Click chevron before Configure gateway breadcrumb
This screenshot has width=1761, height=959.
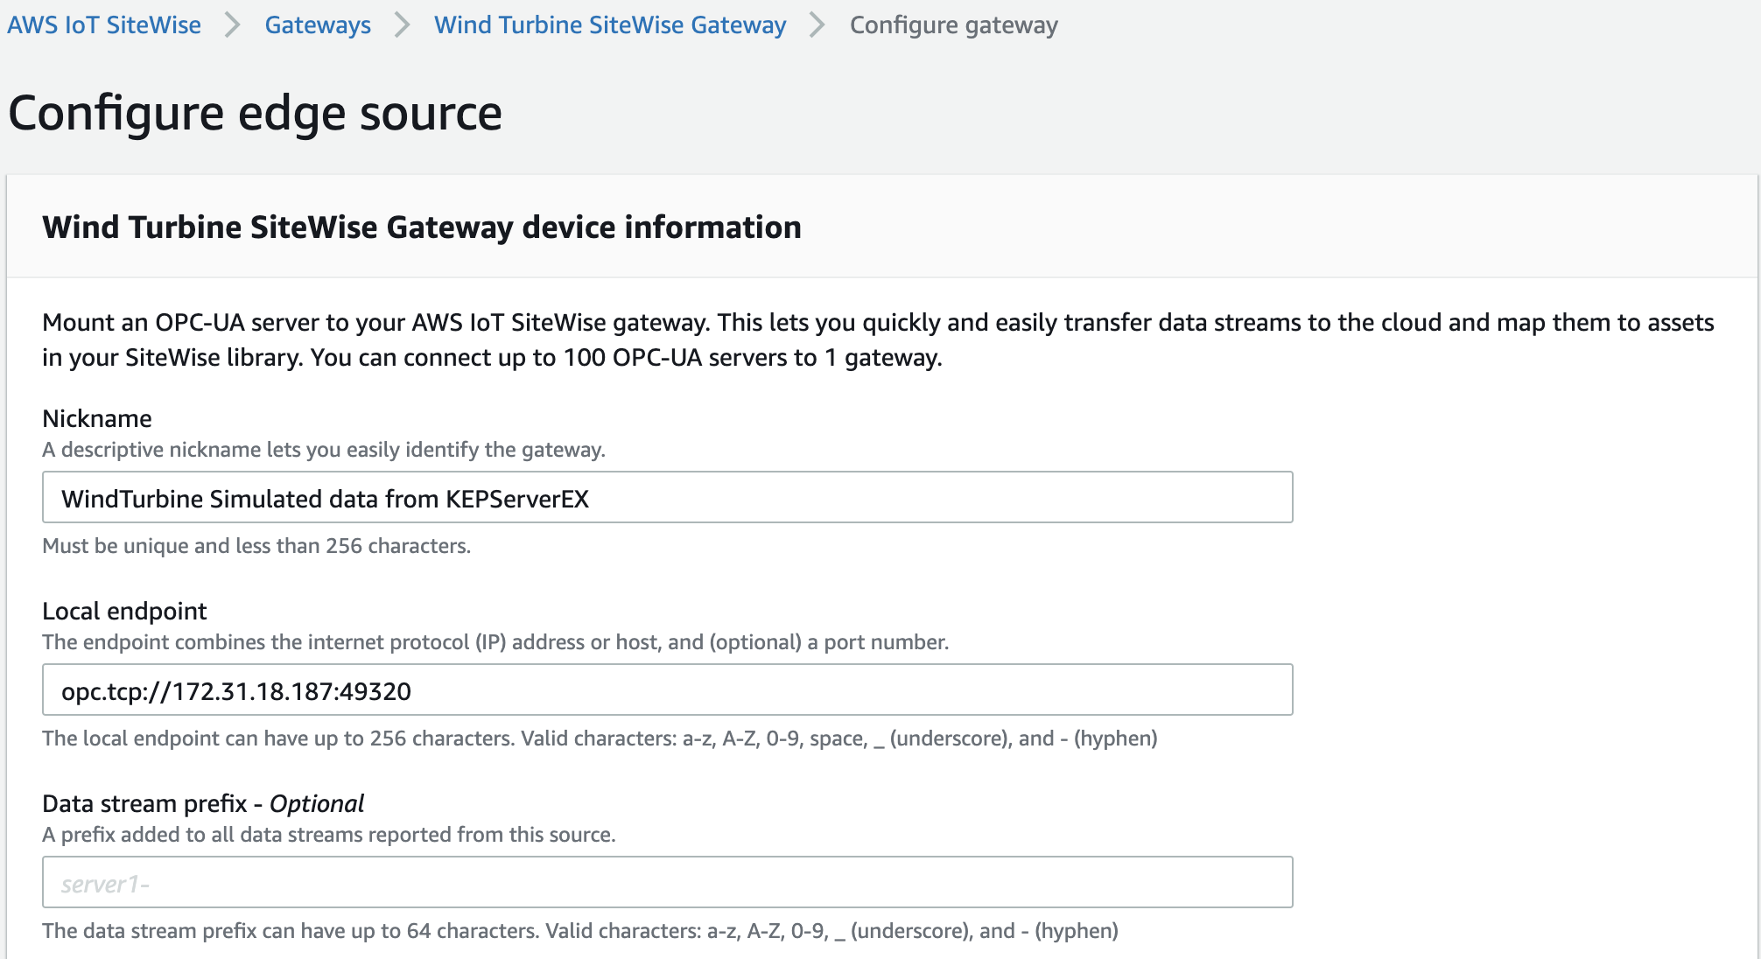pos(817,24)
